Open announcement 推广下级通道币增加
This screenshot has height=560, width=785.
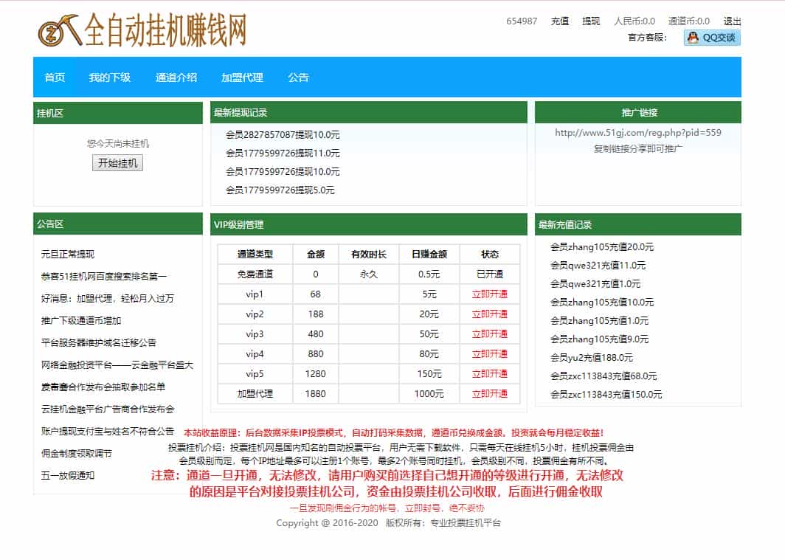(x=81, y=320)
